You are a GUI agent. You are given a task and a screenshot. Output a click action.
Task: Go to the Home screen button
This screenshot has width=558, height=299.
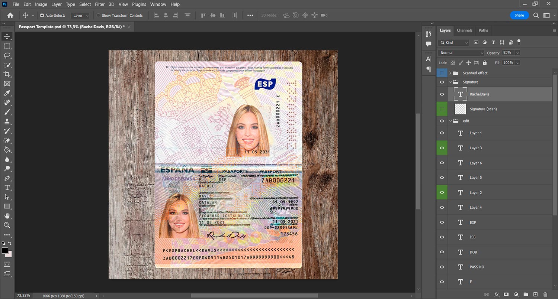(x=10, y=16)
